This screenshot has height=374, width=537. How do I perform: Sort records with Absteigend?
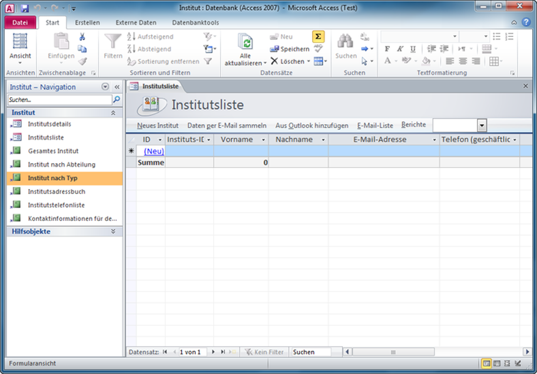tap(150, 49)
